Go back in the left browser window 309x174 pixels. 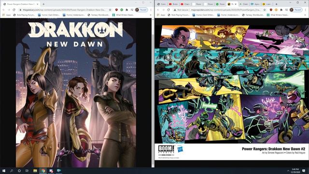click(x=4, y=10)
